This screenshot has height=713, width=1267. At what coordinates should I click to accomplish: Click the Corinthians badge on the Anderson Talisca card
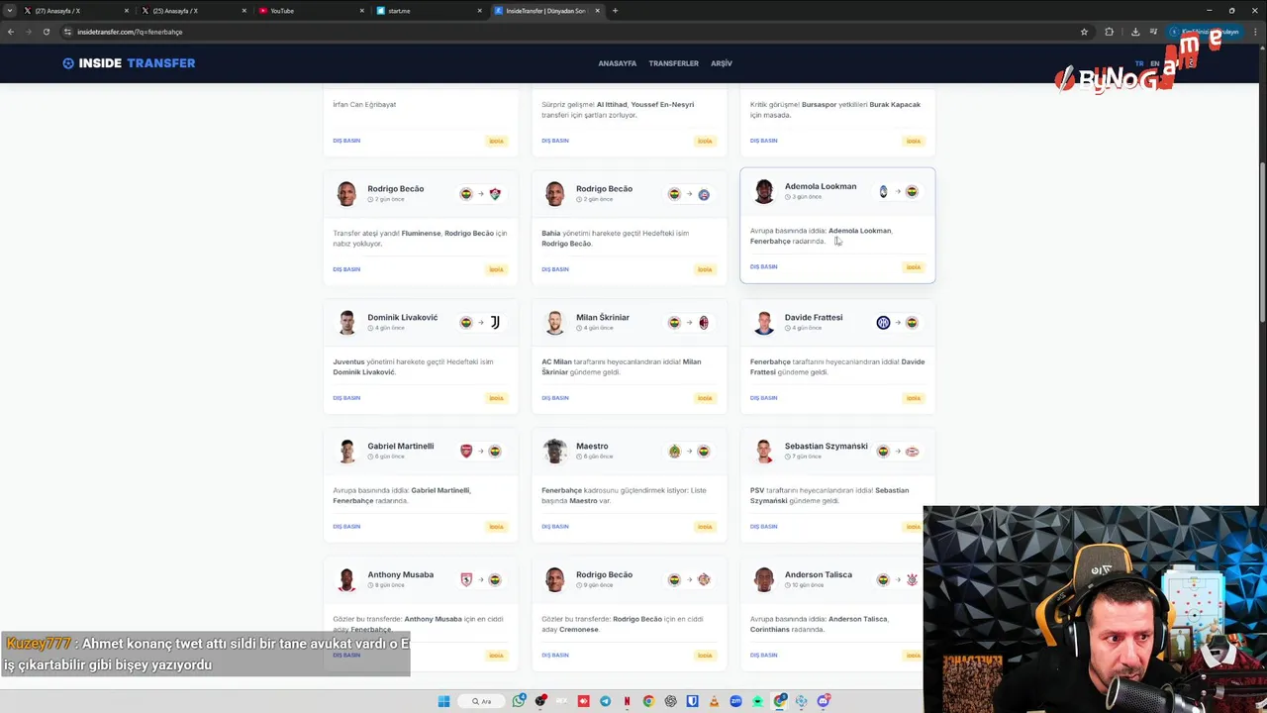coord(913,579)
